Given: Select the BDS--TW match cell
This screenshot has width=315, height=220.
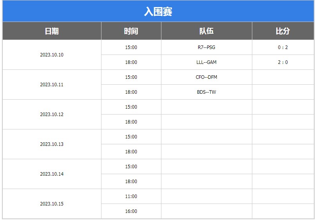Looking at the screenshot, I should 206,92.
